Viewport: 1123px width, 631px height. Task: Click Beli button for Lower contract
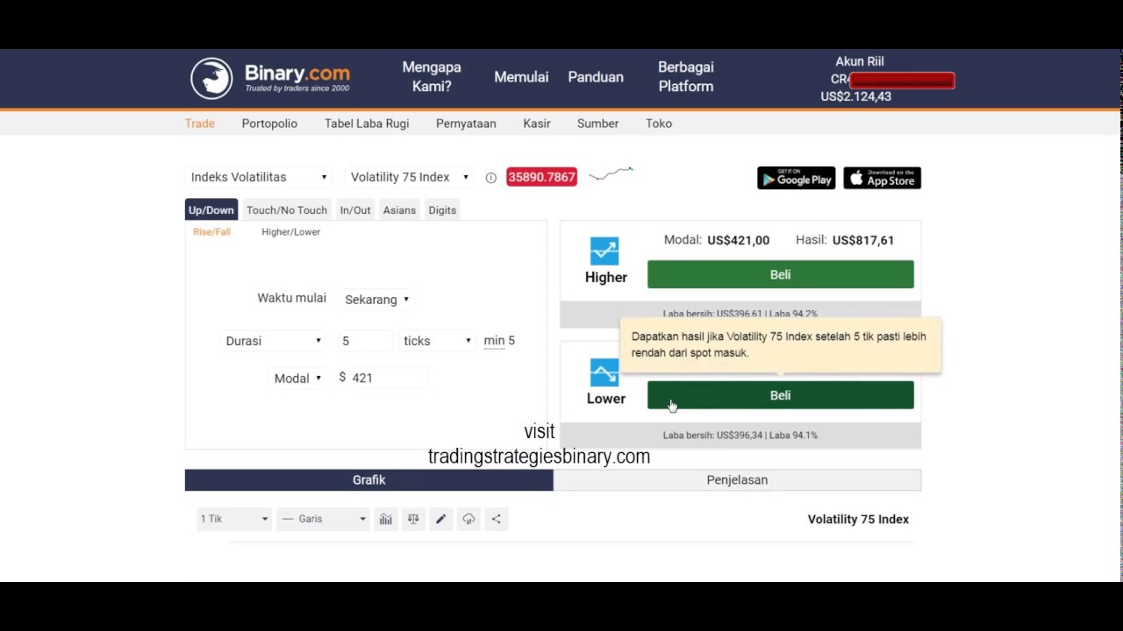781,395
